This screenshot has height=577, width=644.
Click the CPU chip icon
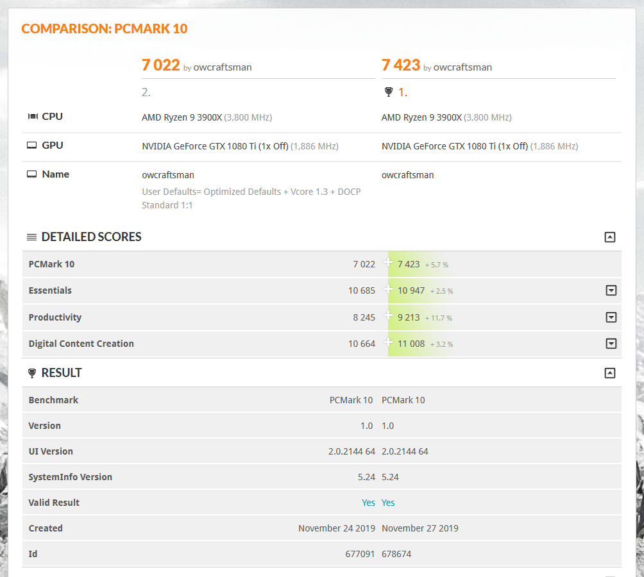pyautogui.click(x=33, y=117)
